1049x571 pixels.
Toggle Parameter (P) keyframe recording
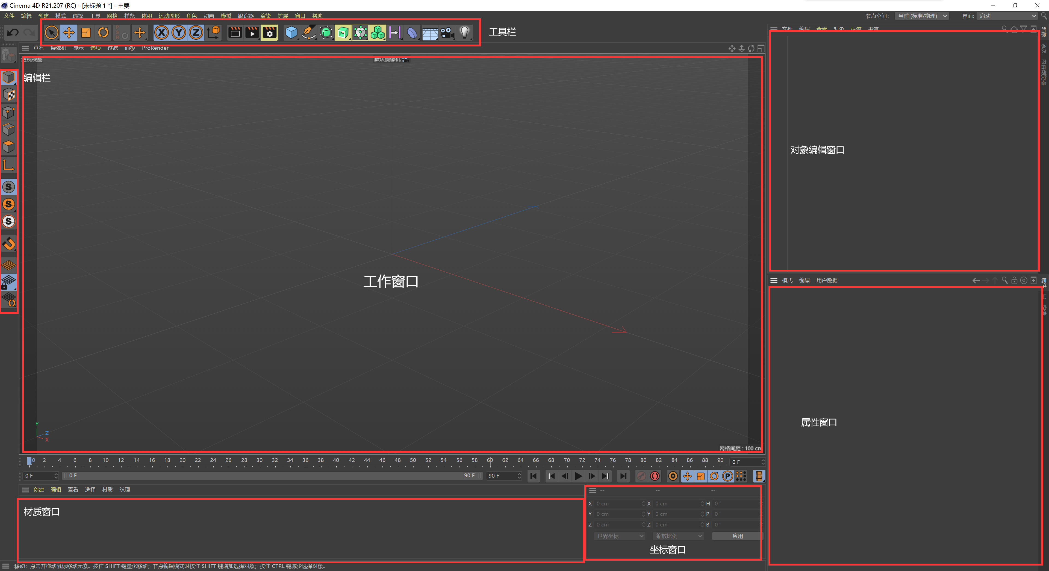[x=728, y=476]
